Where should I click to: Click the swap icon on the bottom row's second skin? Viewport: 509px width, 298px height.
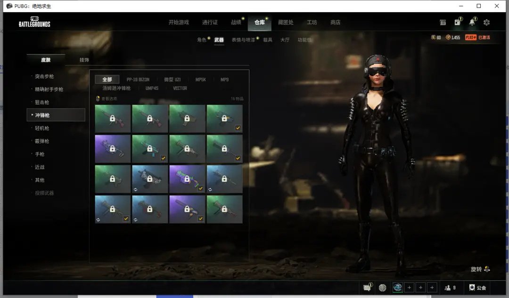click(x=136, y=220)
